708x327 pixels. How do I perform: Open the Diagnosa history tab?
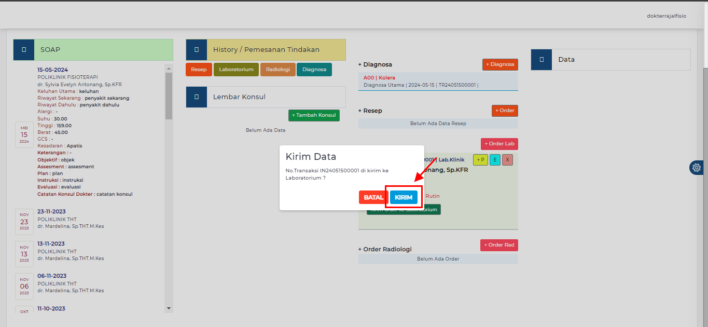point(314,69)
